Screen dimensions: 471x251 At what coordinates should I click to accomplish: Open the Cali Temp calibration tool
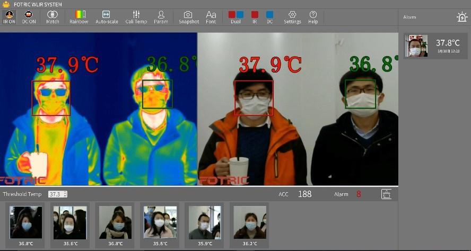(x=136, y=17)
